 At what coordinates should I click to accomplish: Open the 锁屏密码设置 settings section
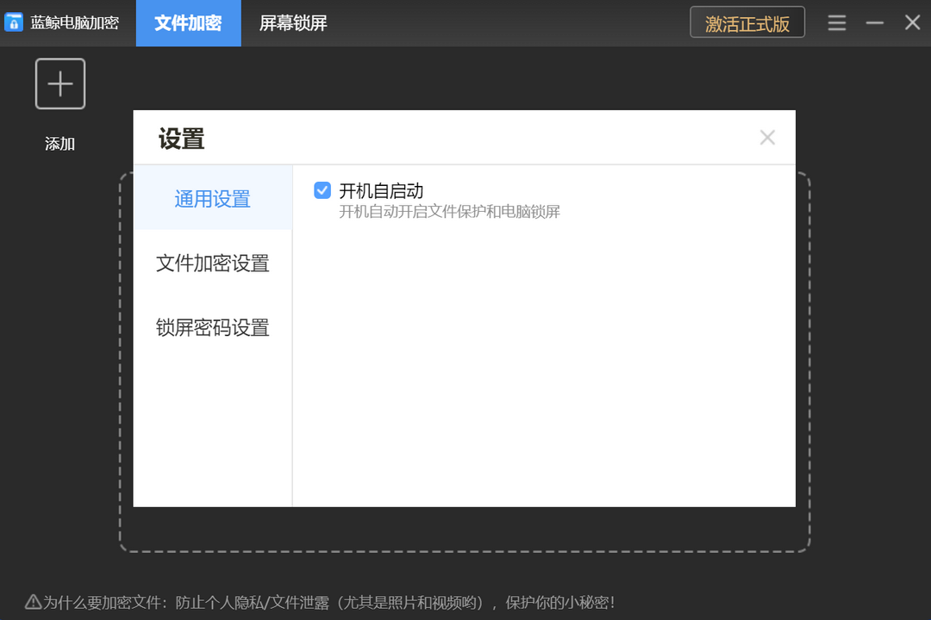[212, 328]
